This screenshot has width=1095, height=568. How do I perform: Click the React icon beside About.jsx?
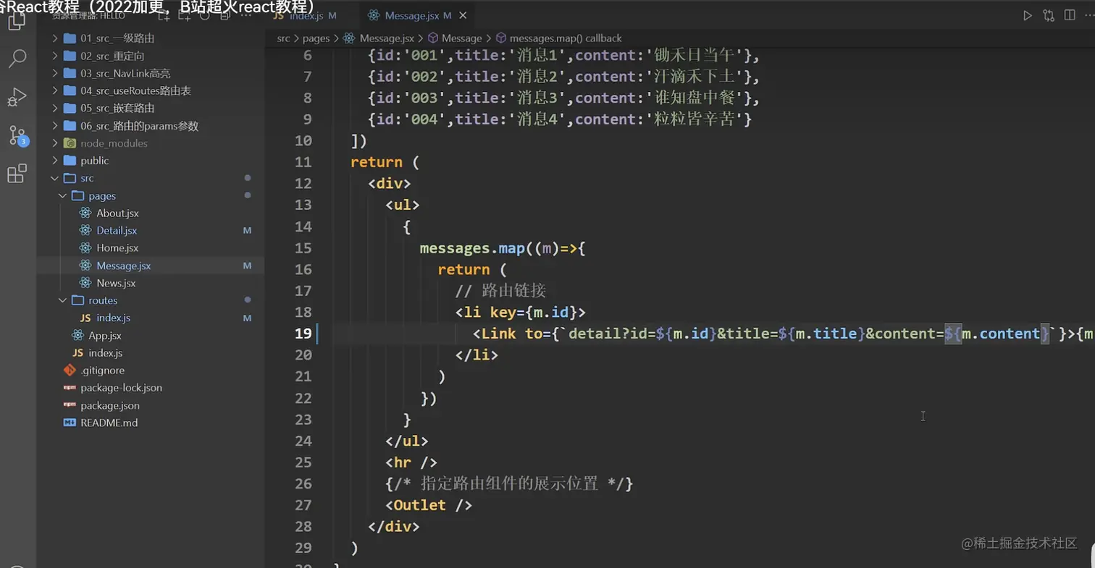tap(85, 213)
